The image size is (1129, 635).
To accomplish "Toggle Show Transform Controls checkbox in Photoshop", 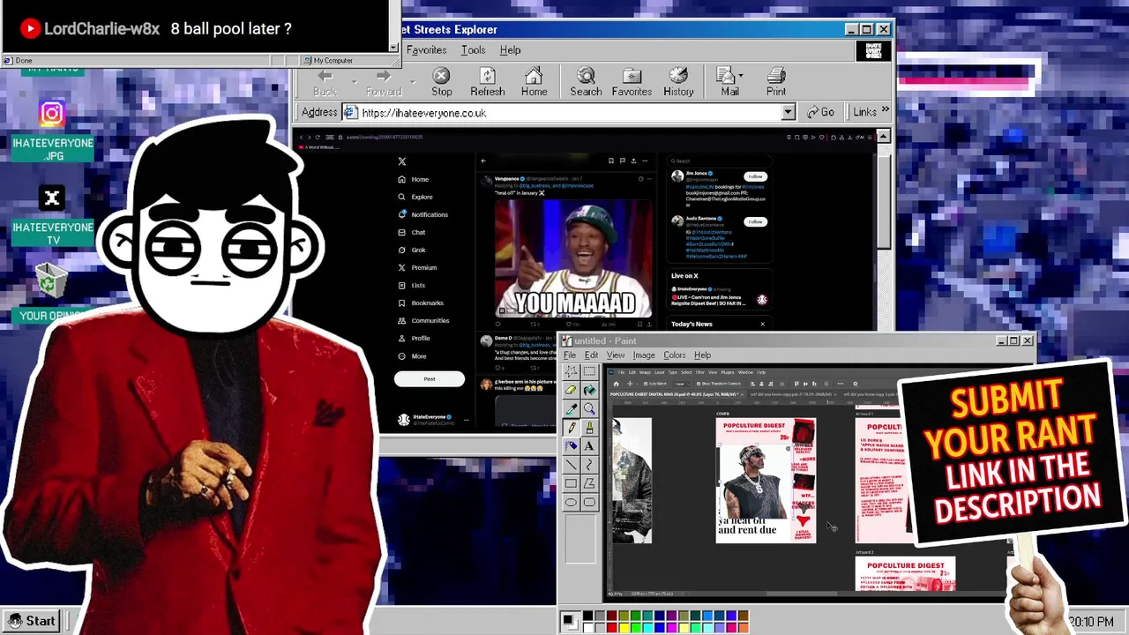I will 700,384.
